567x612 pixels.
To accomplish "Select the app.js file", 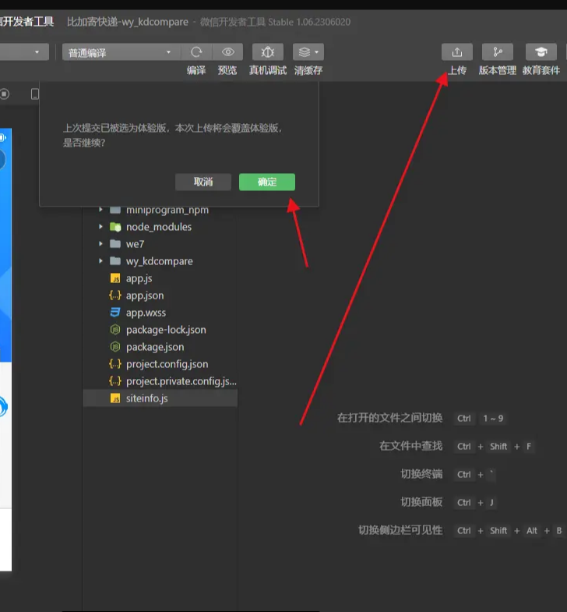I will (160, 278).
